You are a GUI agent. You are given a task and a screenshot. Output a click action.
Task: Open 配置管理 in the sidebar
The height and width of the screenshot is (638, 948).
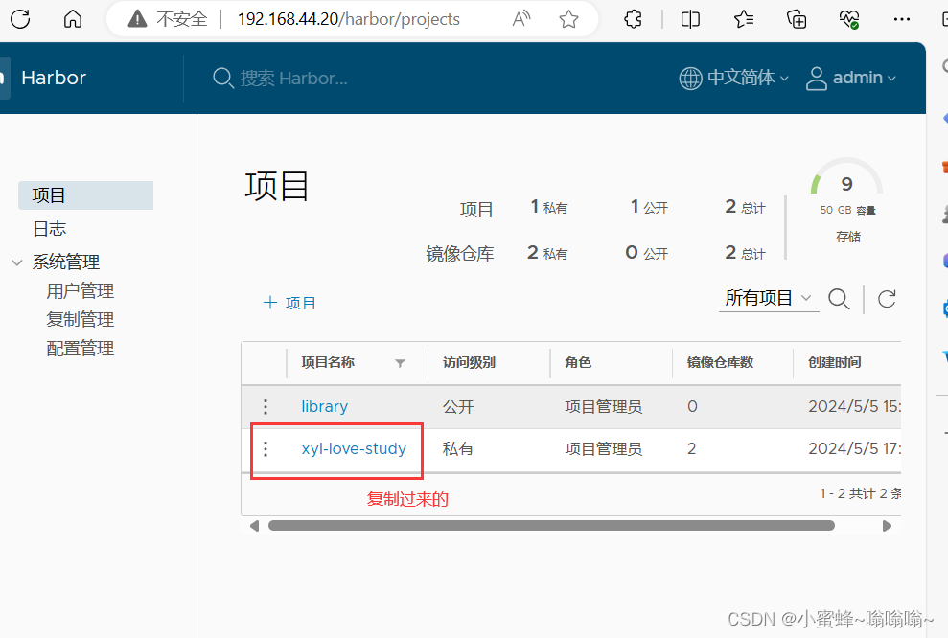(x=80, y=349)
